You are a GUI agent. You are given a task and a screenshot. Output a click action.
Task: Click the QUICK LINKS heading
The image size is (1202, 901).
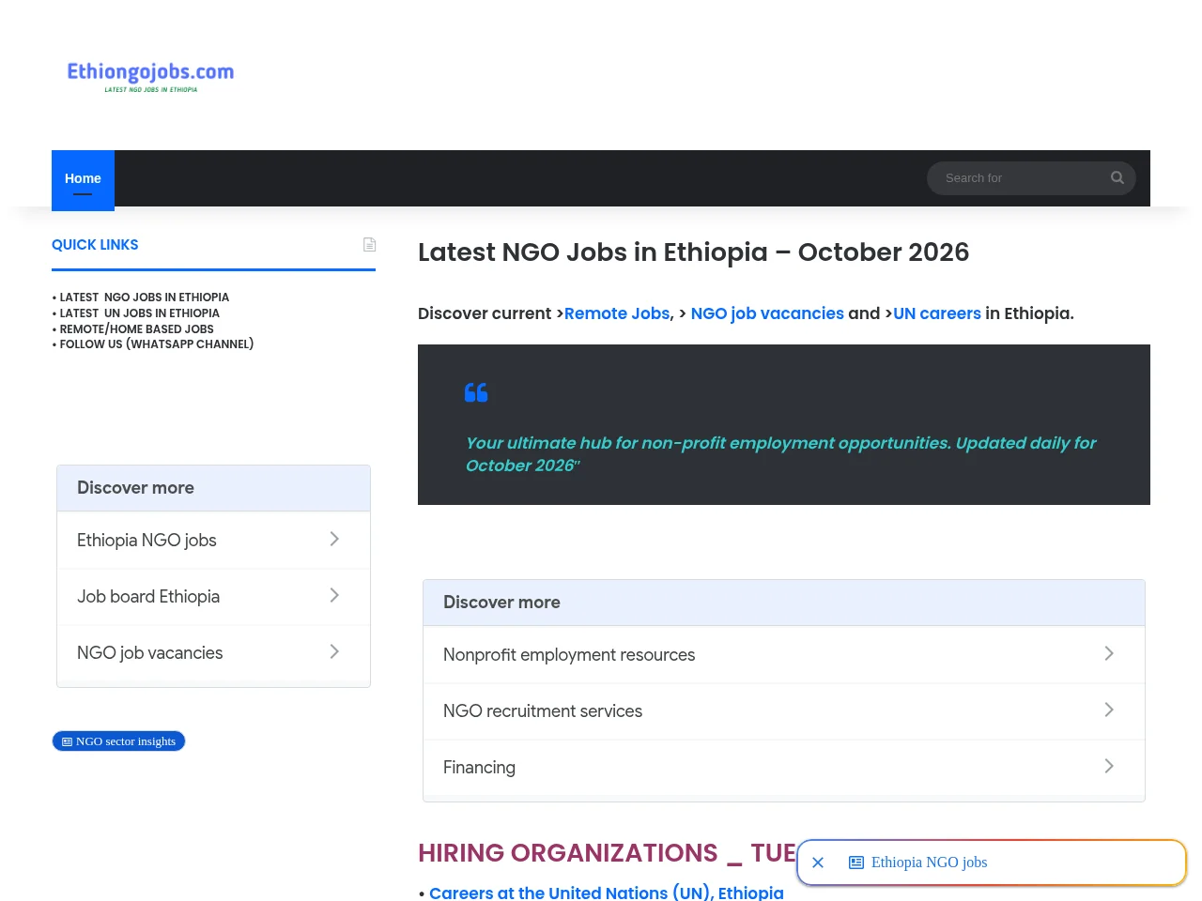[95, 245]
